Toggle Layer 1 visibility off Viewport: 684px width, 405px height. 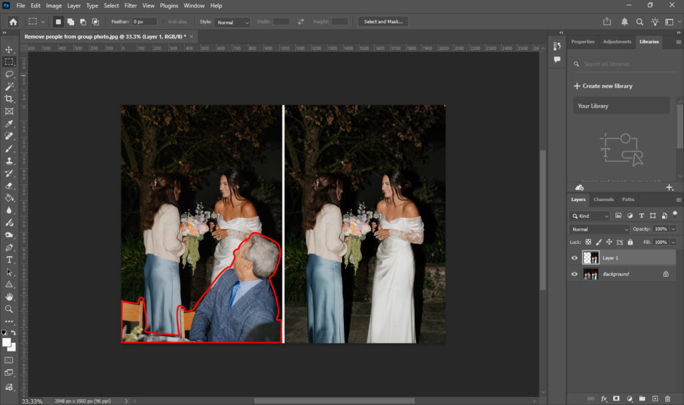tap(574, 258)
